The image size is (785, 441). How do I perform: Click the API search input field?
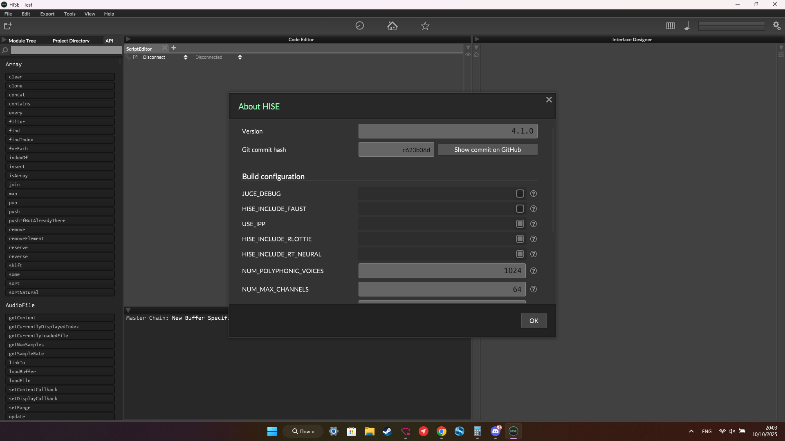pos(66,50)
